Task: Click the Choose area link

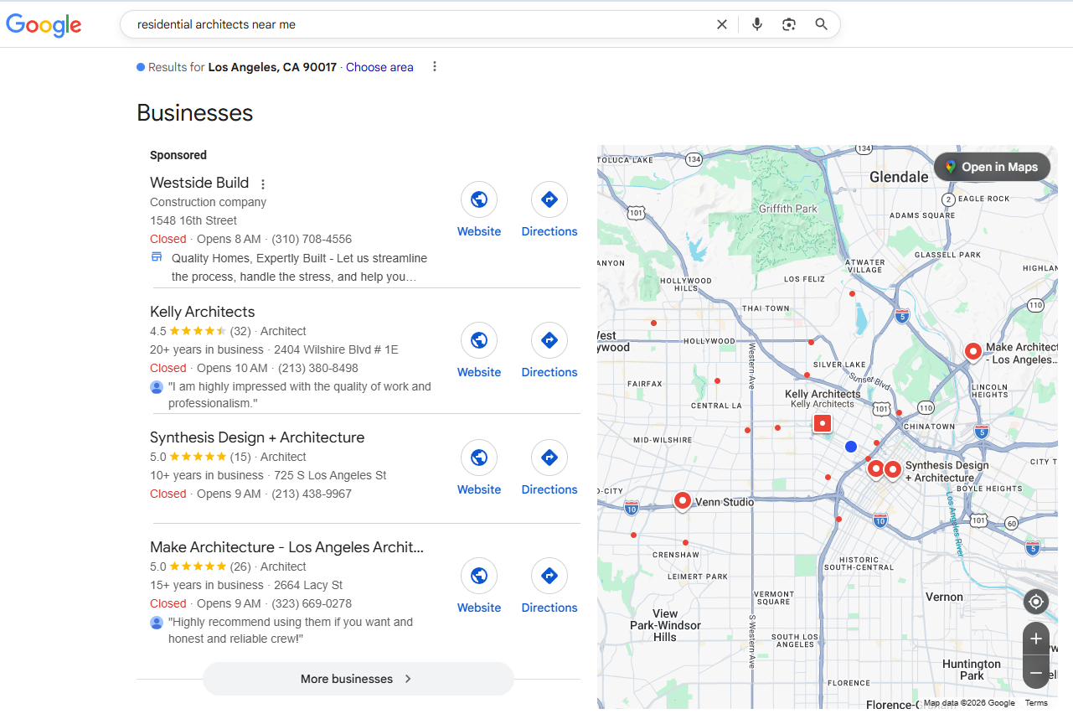Action: click(x=379, y=67)
